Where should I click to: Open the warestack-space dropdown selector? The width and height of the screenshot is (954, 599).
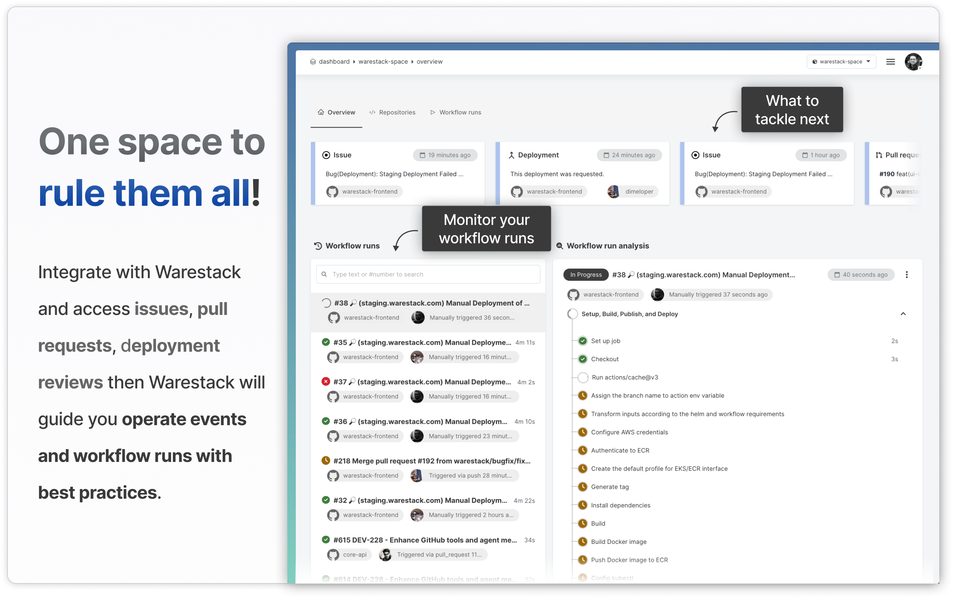tap(841, 62)
